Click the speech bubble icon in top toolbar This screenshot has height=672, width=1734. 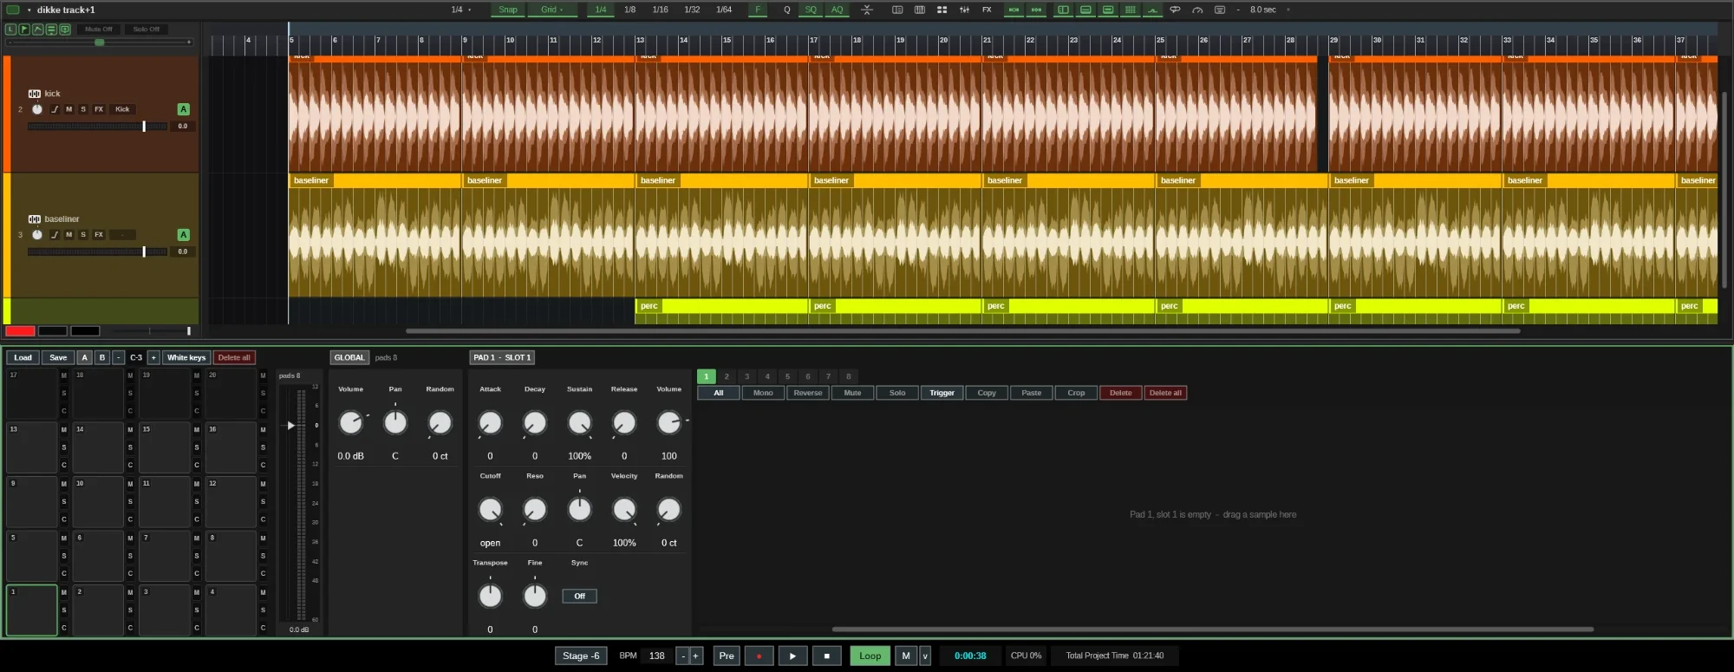click(1175, 10)
